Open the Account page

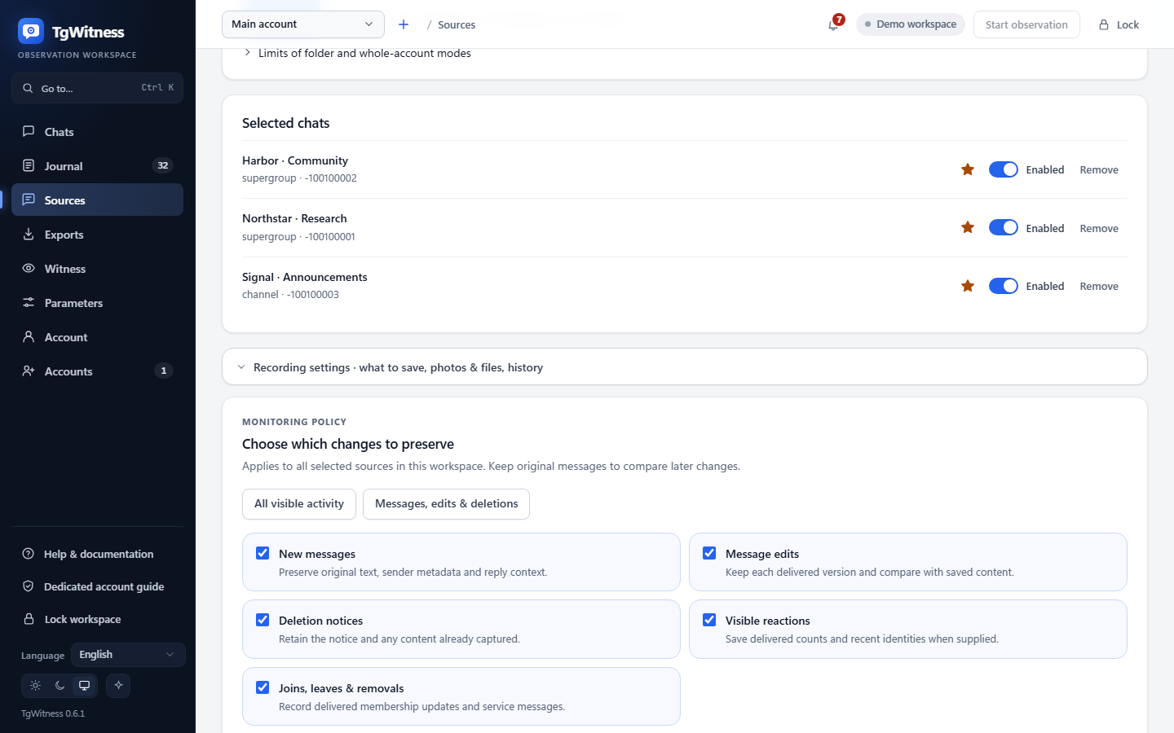(98, 336)
